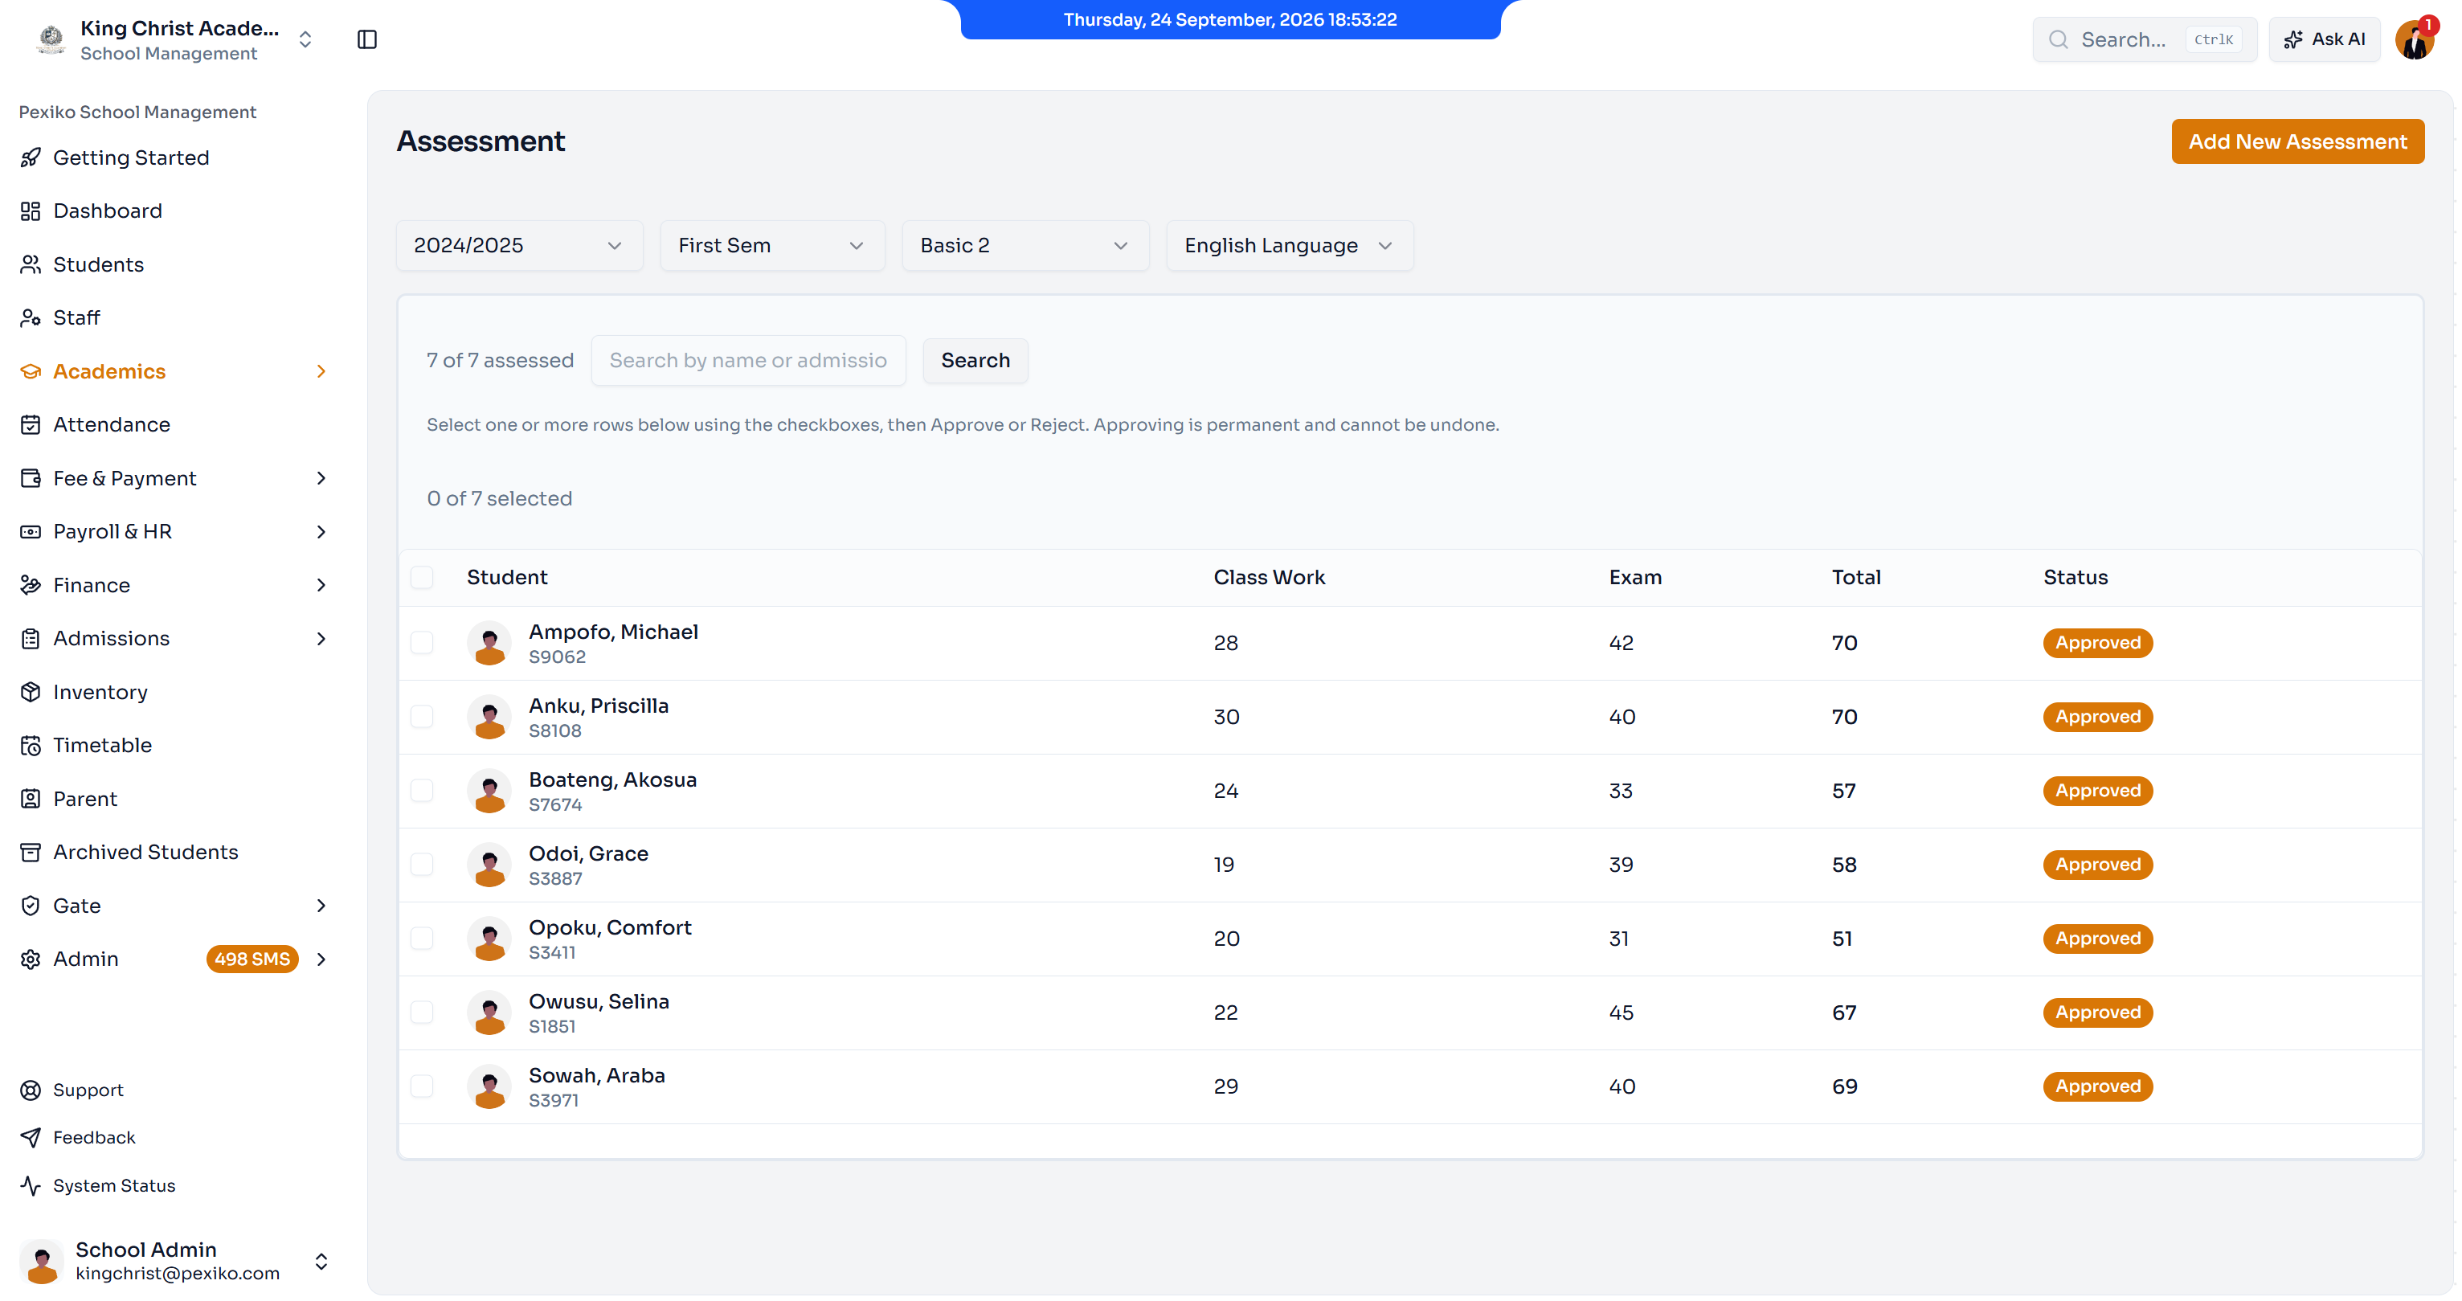Image resolution: width=2462 pixels, height=1301 pixels.
Task: Click the King Christ Academy school logo
Action: click(x=51, y=39)
